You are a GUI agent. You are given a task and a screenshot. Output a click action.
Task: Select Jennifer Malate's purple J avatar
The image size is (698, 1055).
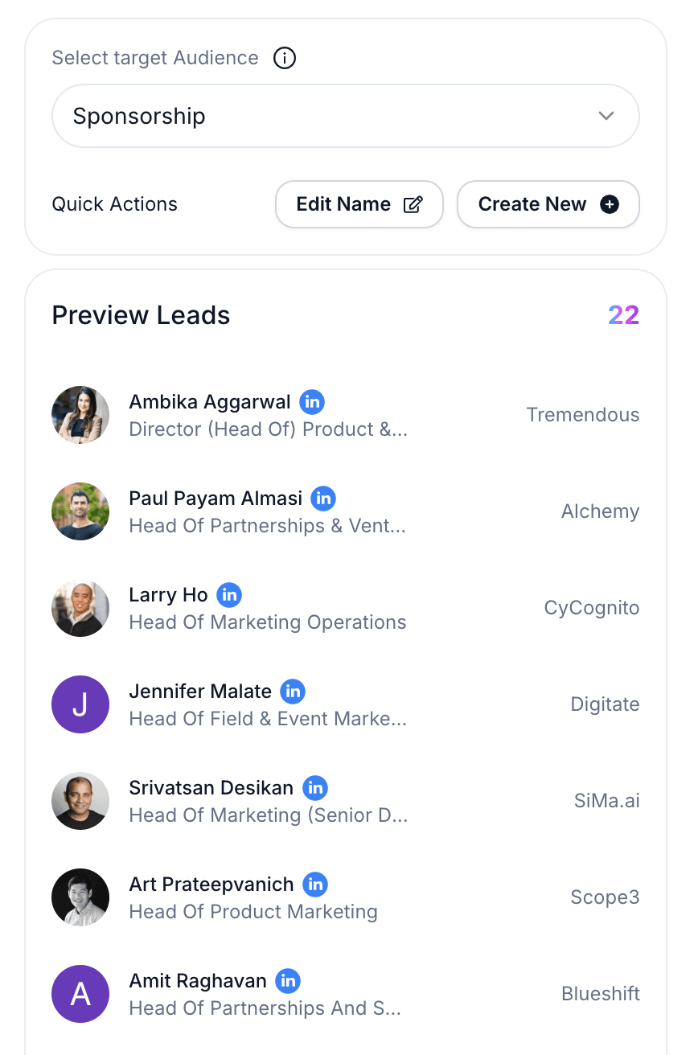(x=80, y=704)
